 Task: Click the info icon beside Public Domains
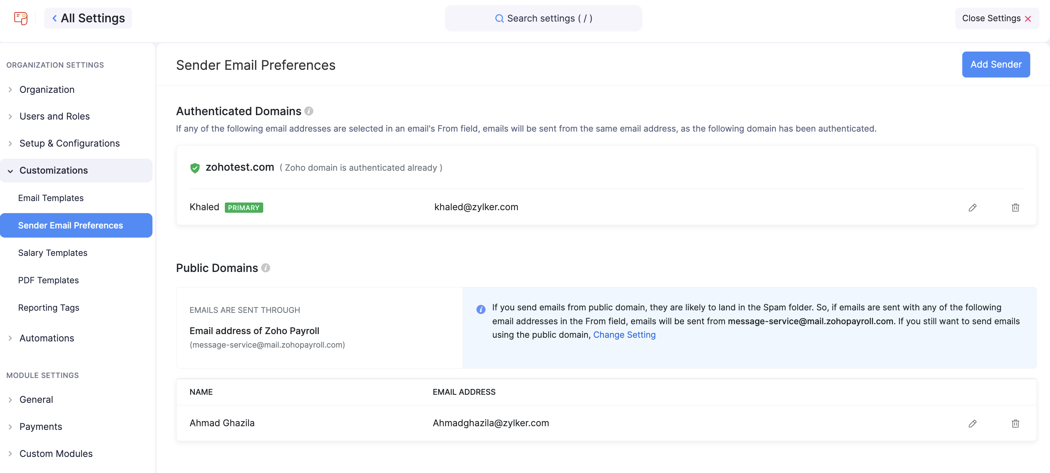[x=266, y=268]
